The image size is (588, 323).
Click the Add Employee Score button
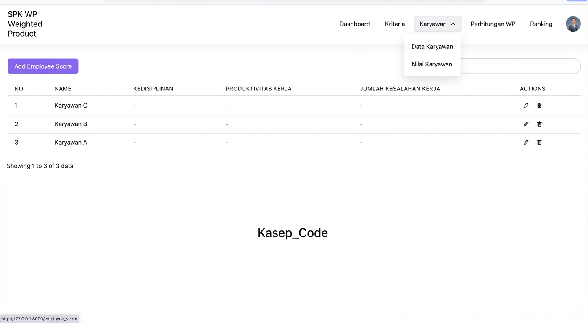pos(43,66)
